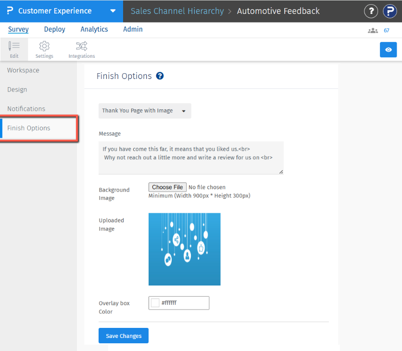Open the Integrations shuffle icon
402x351 pixels.
81,46
